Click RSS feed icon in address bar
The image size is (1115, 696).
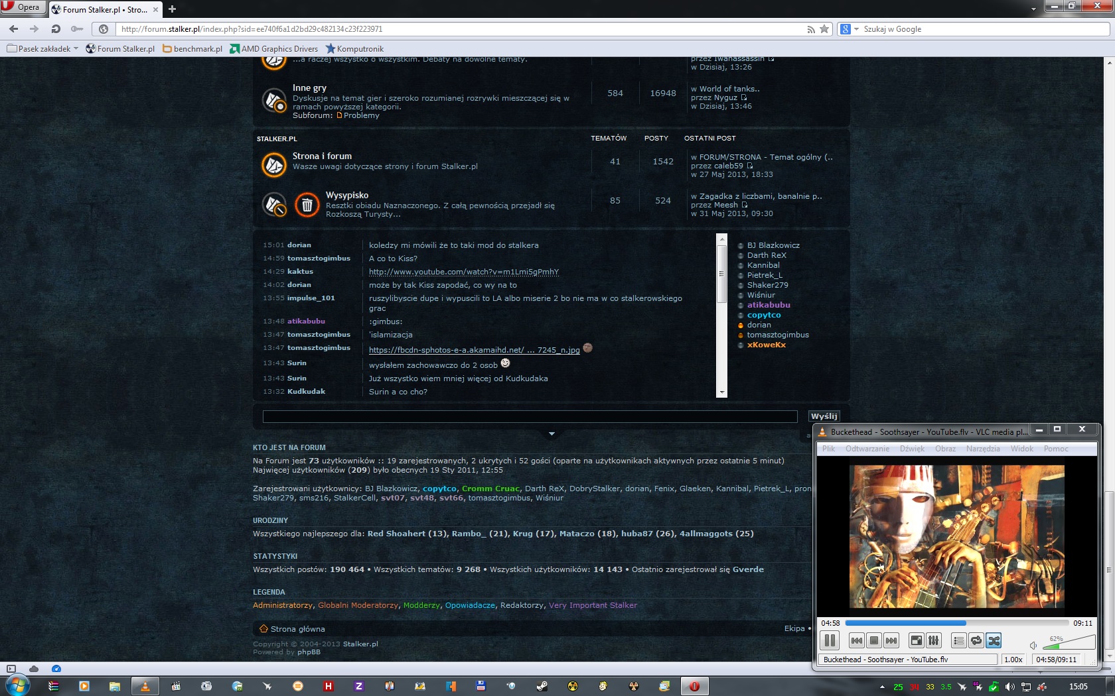[x=810, y=29]
